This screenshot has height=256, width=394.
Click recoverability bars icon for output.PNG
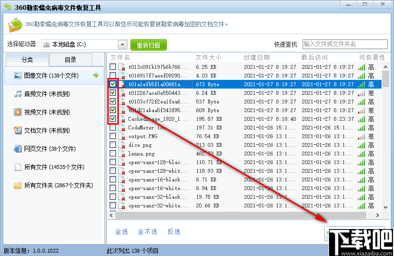(x=361, y=136)
